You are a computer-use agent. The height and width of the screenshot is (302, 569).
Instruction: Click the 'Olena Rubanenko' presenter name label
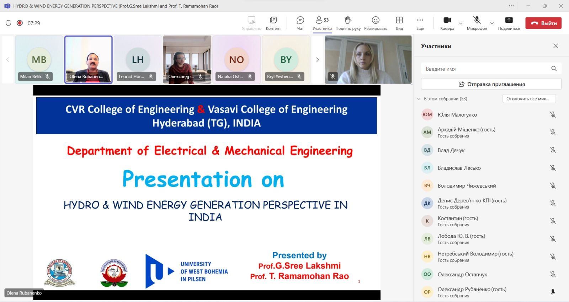coord(24,293)
